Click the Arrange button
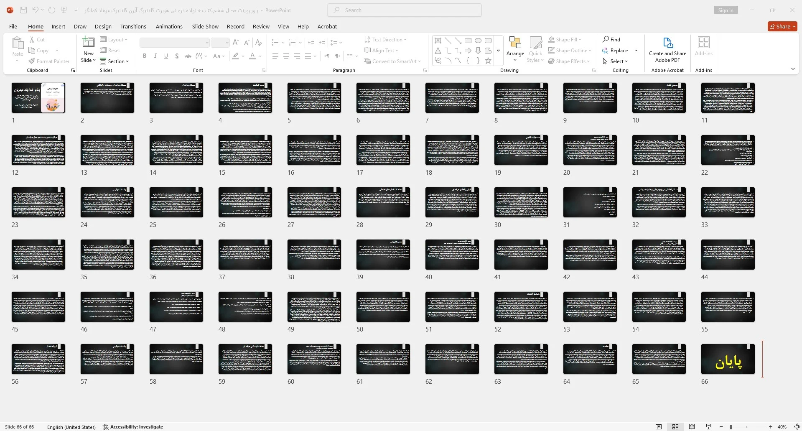The height and width of the screenshot is (431, 802). point(515,49)
